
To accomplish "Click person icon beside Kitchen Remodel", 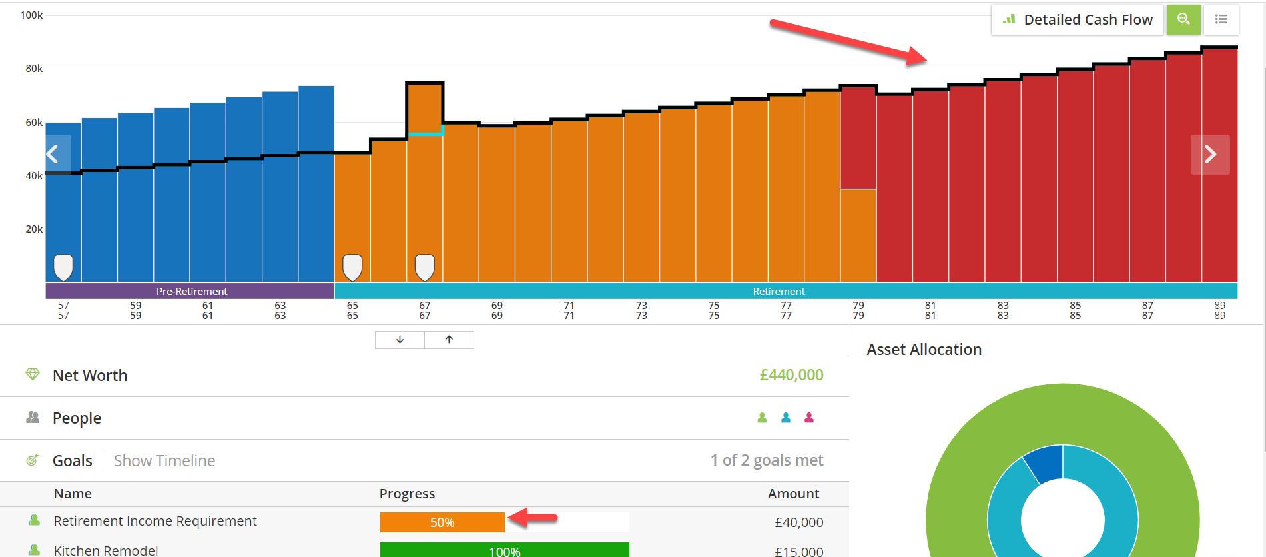I will click(x=34, y=550).
